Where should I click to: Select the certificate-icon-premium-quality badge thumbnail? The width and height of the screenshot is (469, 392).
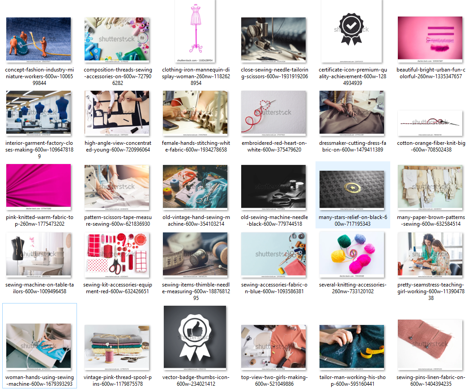point(352,31)
